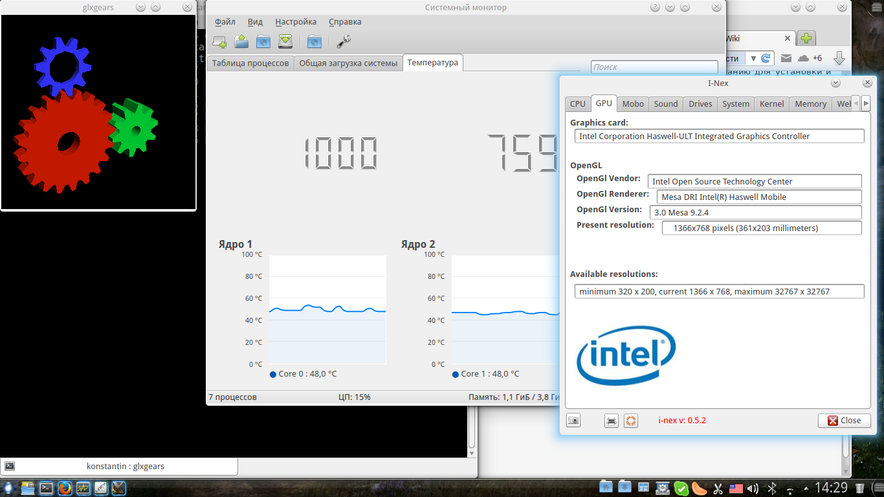The width and height of the screenshot is (884, 497).
Task: Open the Kernel tab in I-Nex
Action: click(772, 104)
